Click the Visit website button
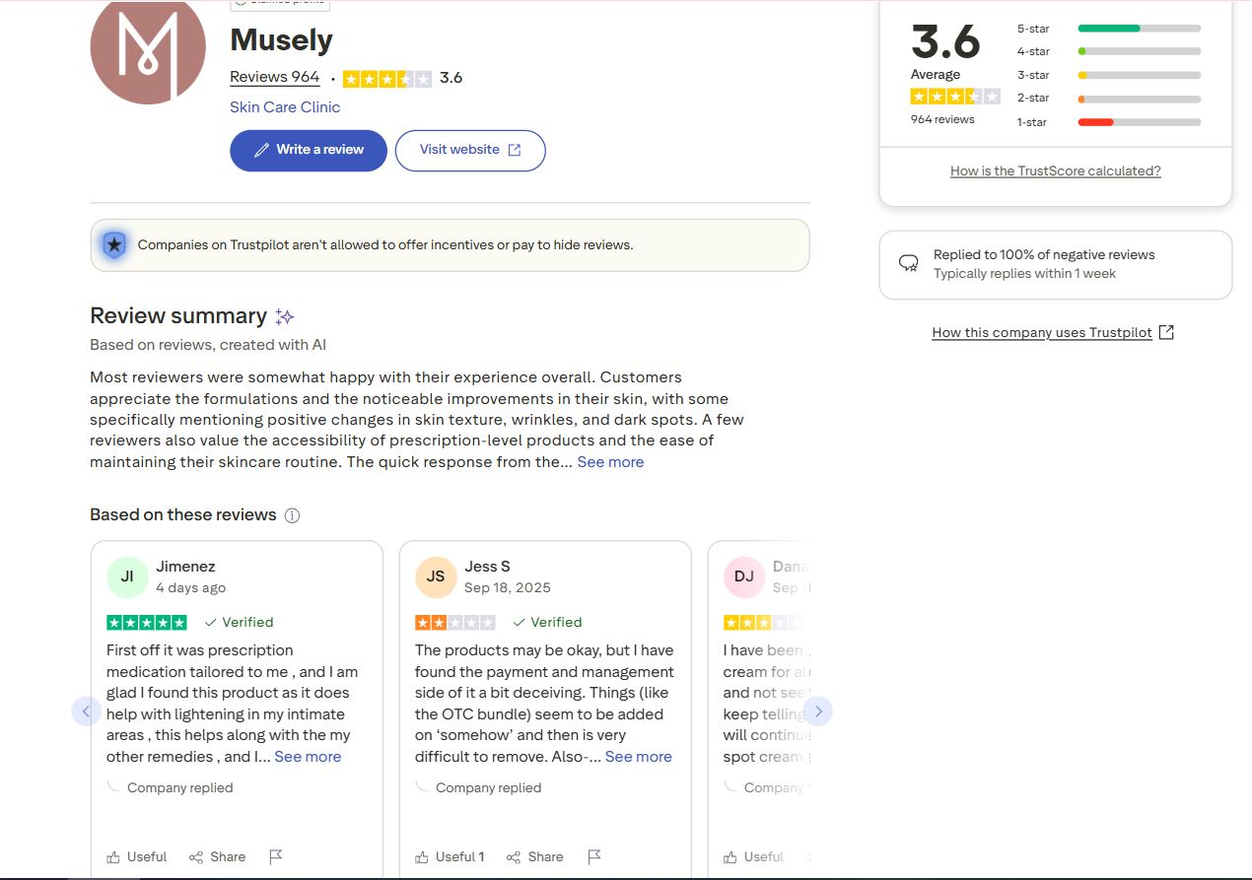 469,150
